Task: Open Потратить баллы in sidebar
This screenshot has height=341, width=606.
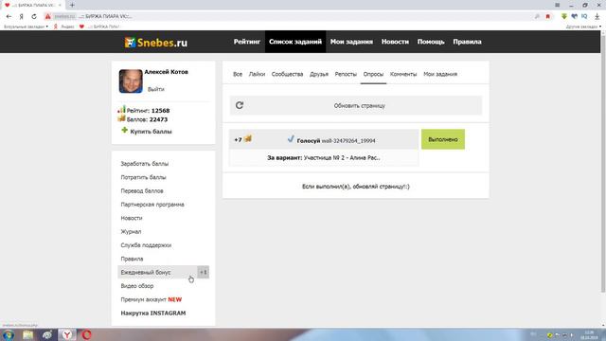Action: pos(143,177)
